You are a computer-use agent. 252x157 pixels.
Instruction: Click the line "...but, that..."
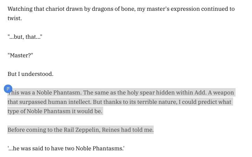[x=25, y=37]
